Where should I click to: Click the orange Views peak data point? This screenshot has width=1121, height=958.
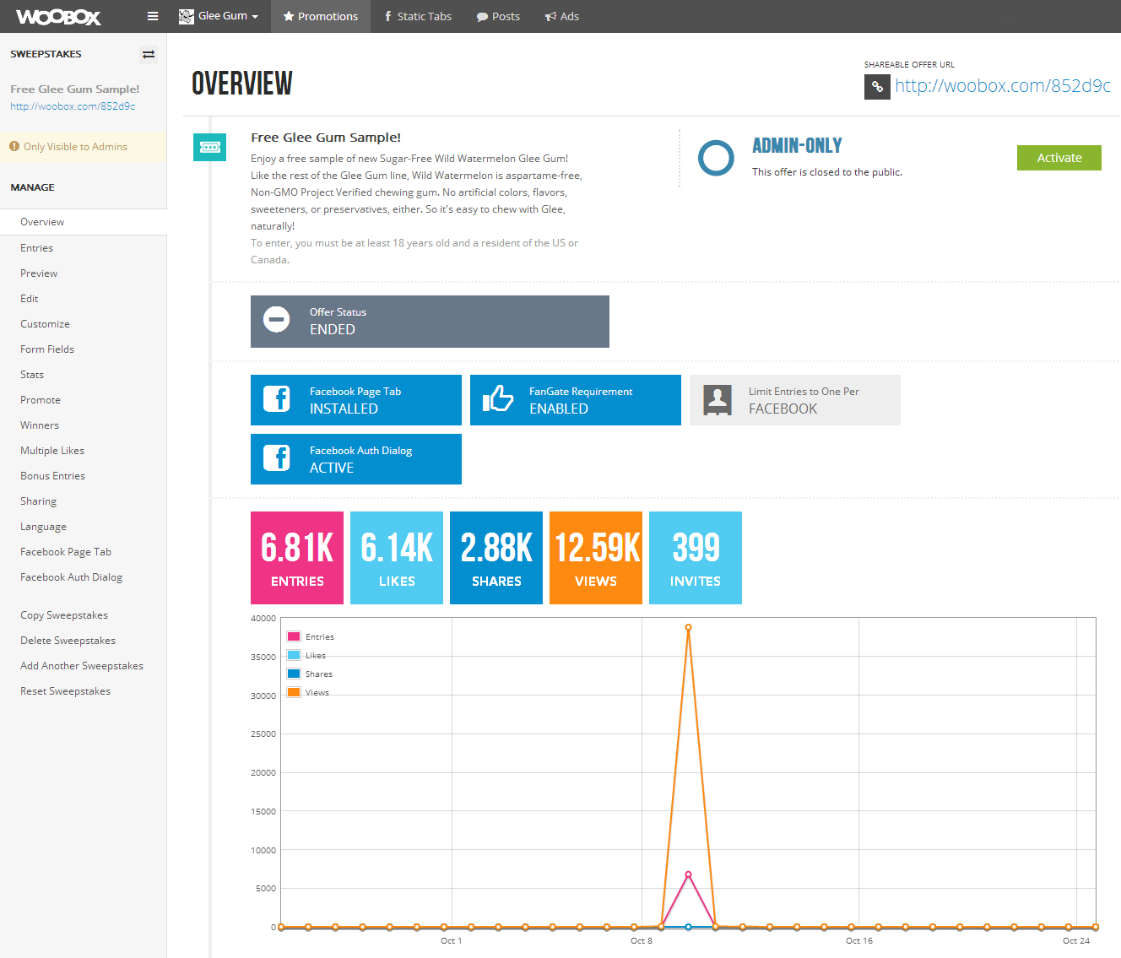[689, 627]
